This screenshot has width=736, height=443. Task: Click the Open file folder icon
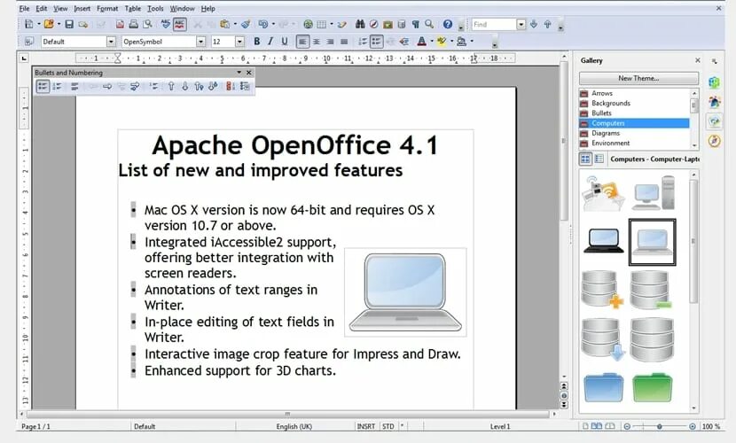(x=49, y=25)
